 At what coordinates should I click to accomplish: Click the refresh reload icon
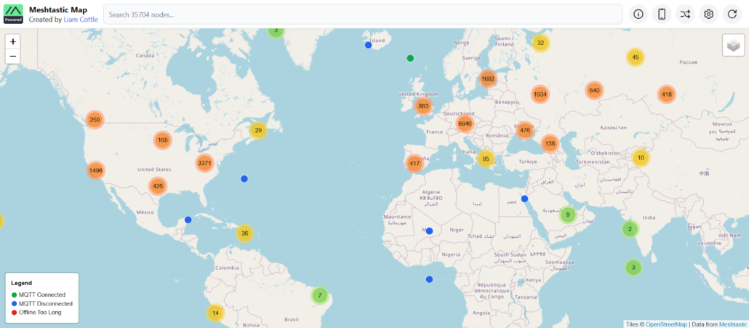point(732,14)
